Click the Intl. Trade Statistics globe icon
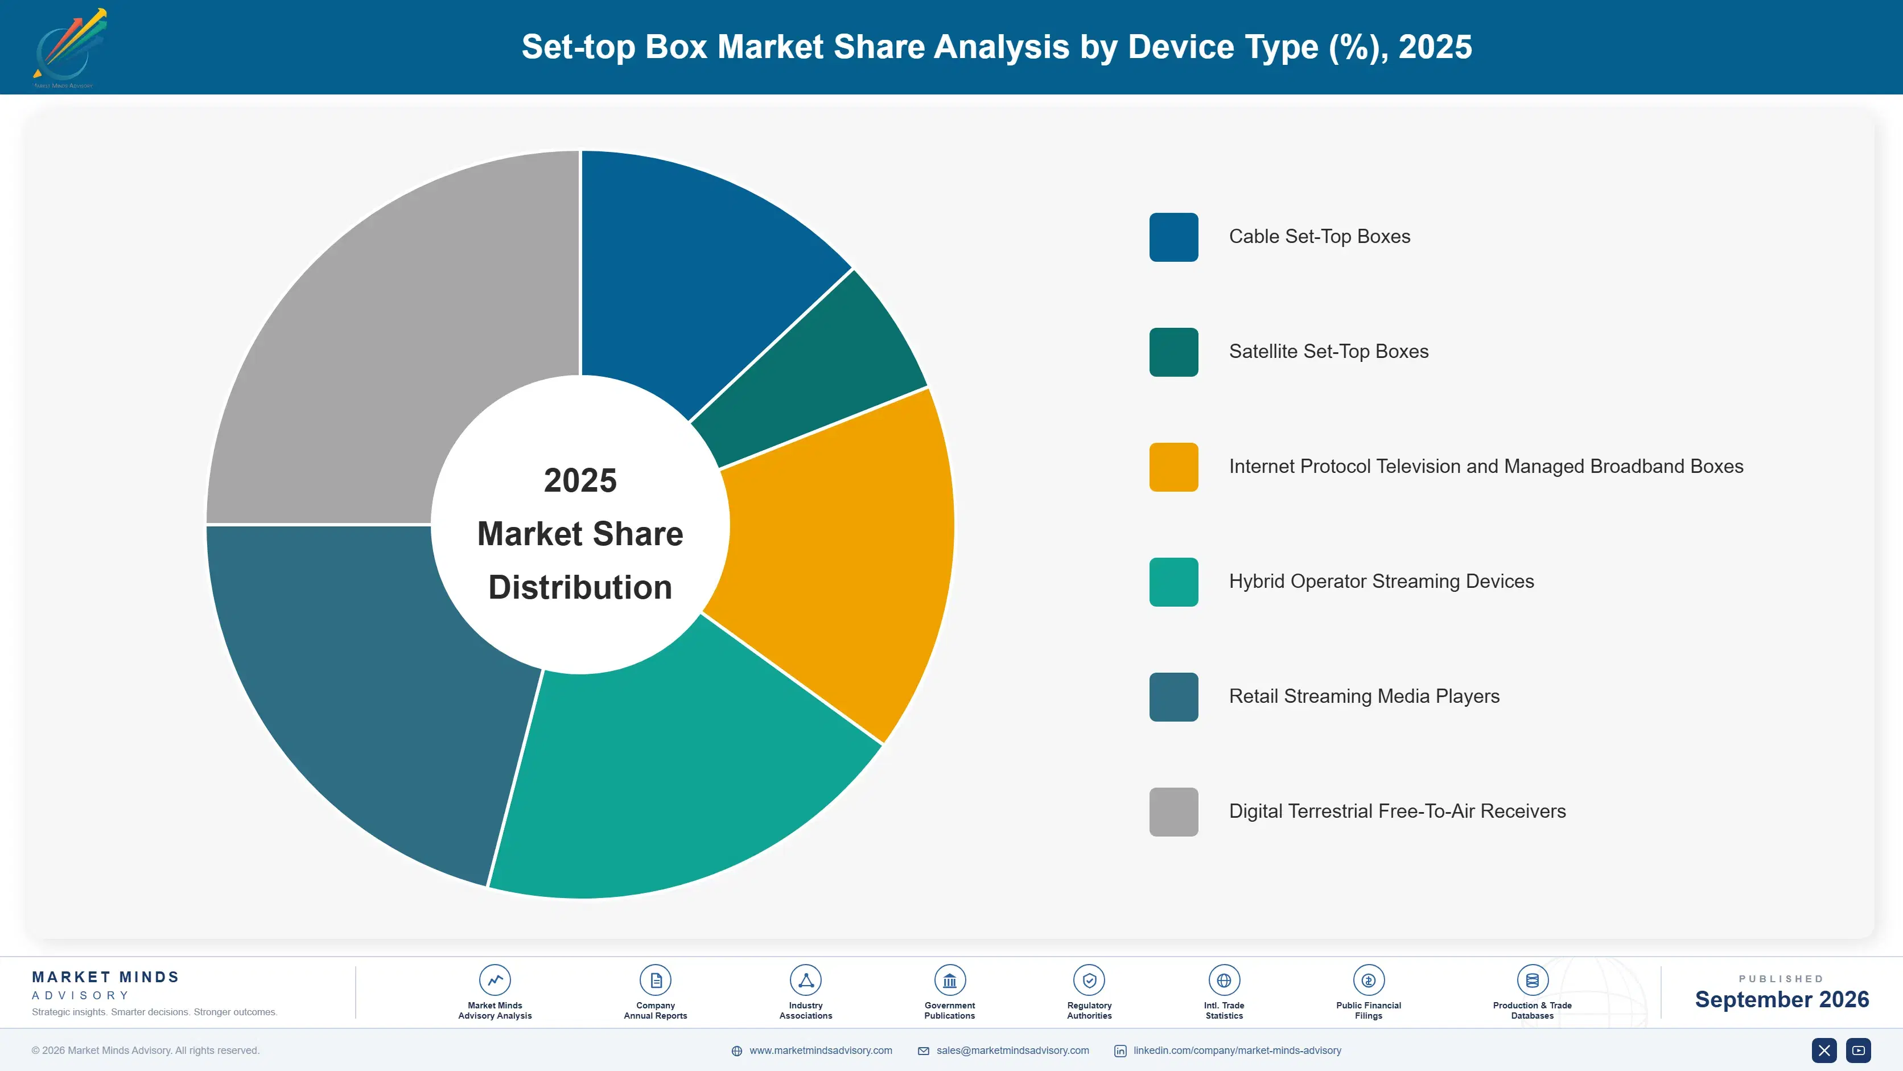1903x1071 pixels. pyautogui.click(x=1224, y=980)
